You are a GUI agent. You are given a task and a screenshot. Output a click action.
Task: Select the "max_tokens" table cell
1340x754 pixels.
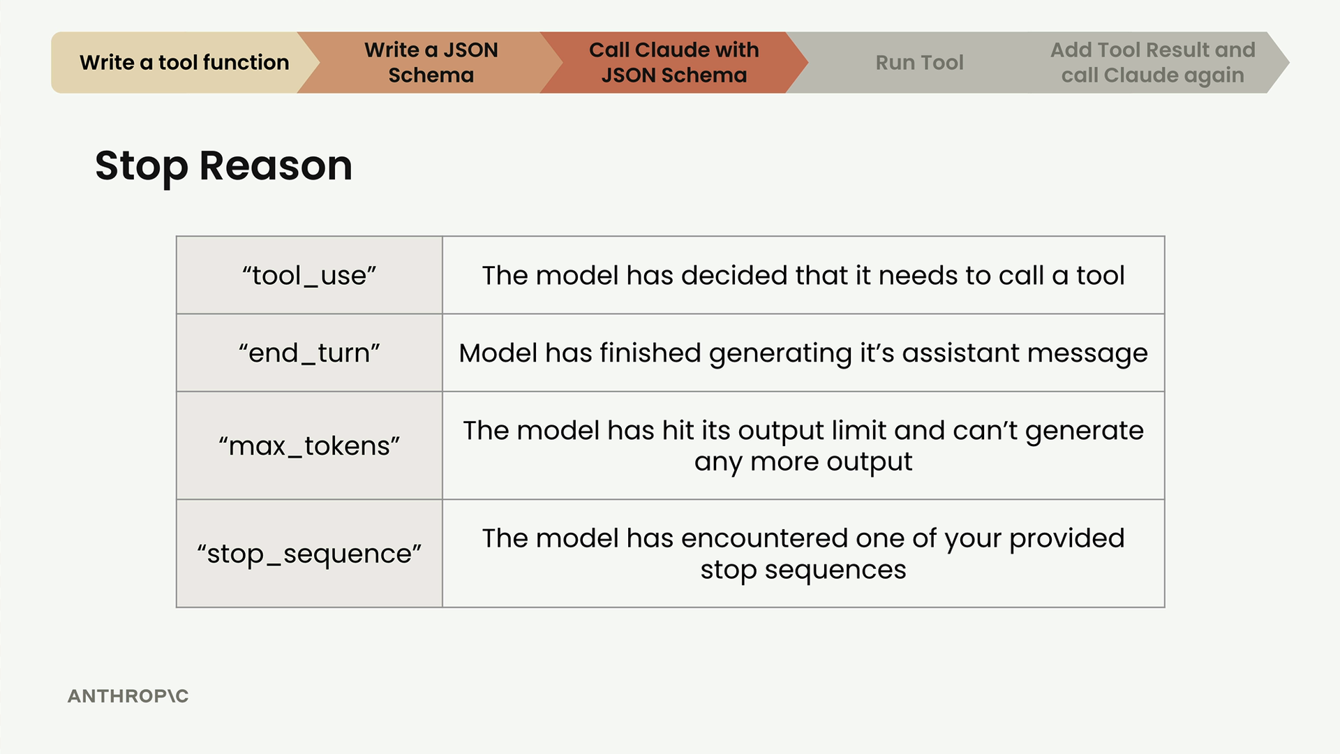[x=309, y=445]
